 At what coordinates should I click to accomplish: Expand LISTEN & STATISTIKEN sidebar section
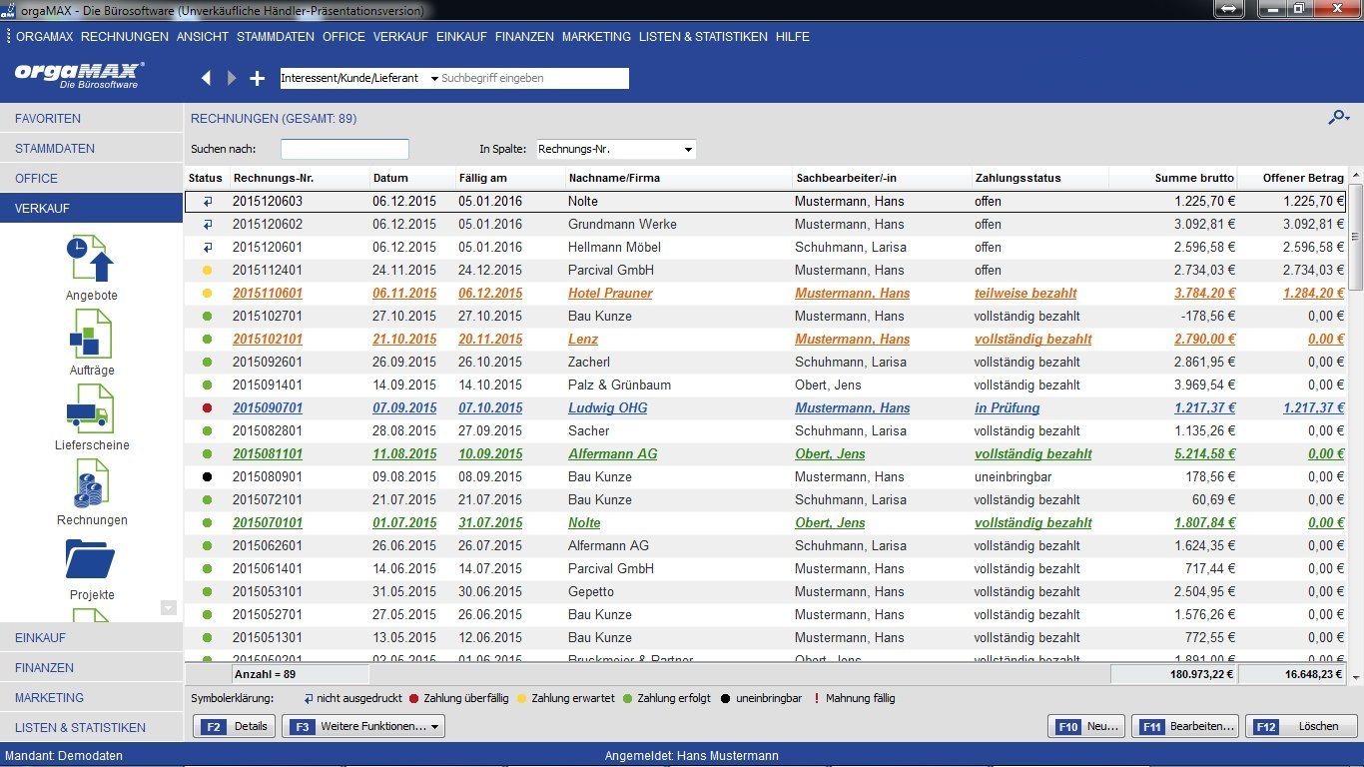coord(91,727)
